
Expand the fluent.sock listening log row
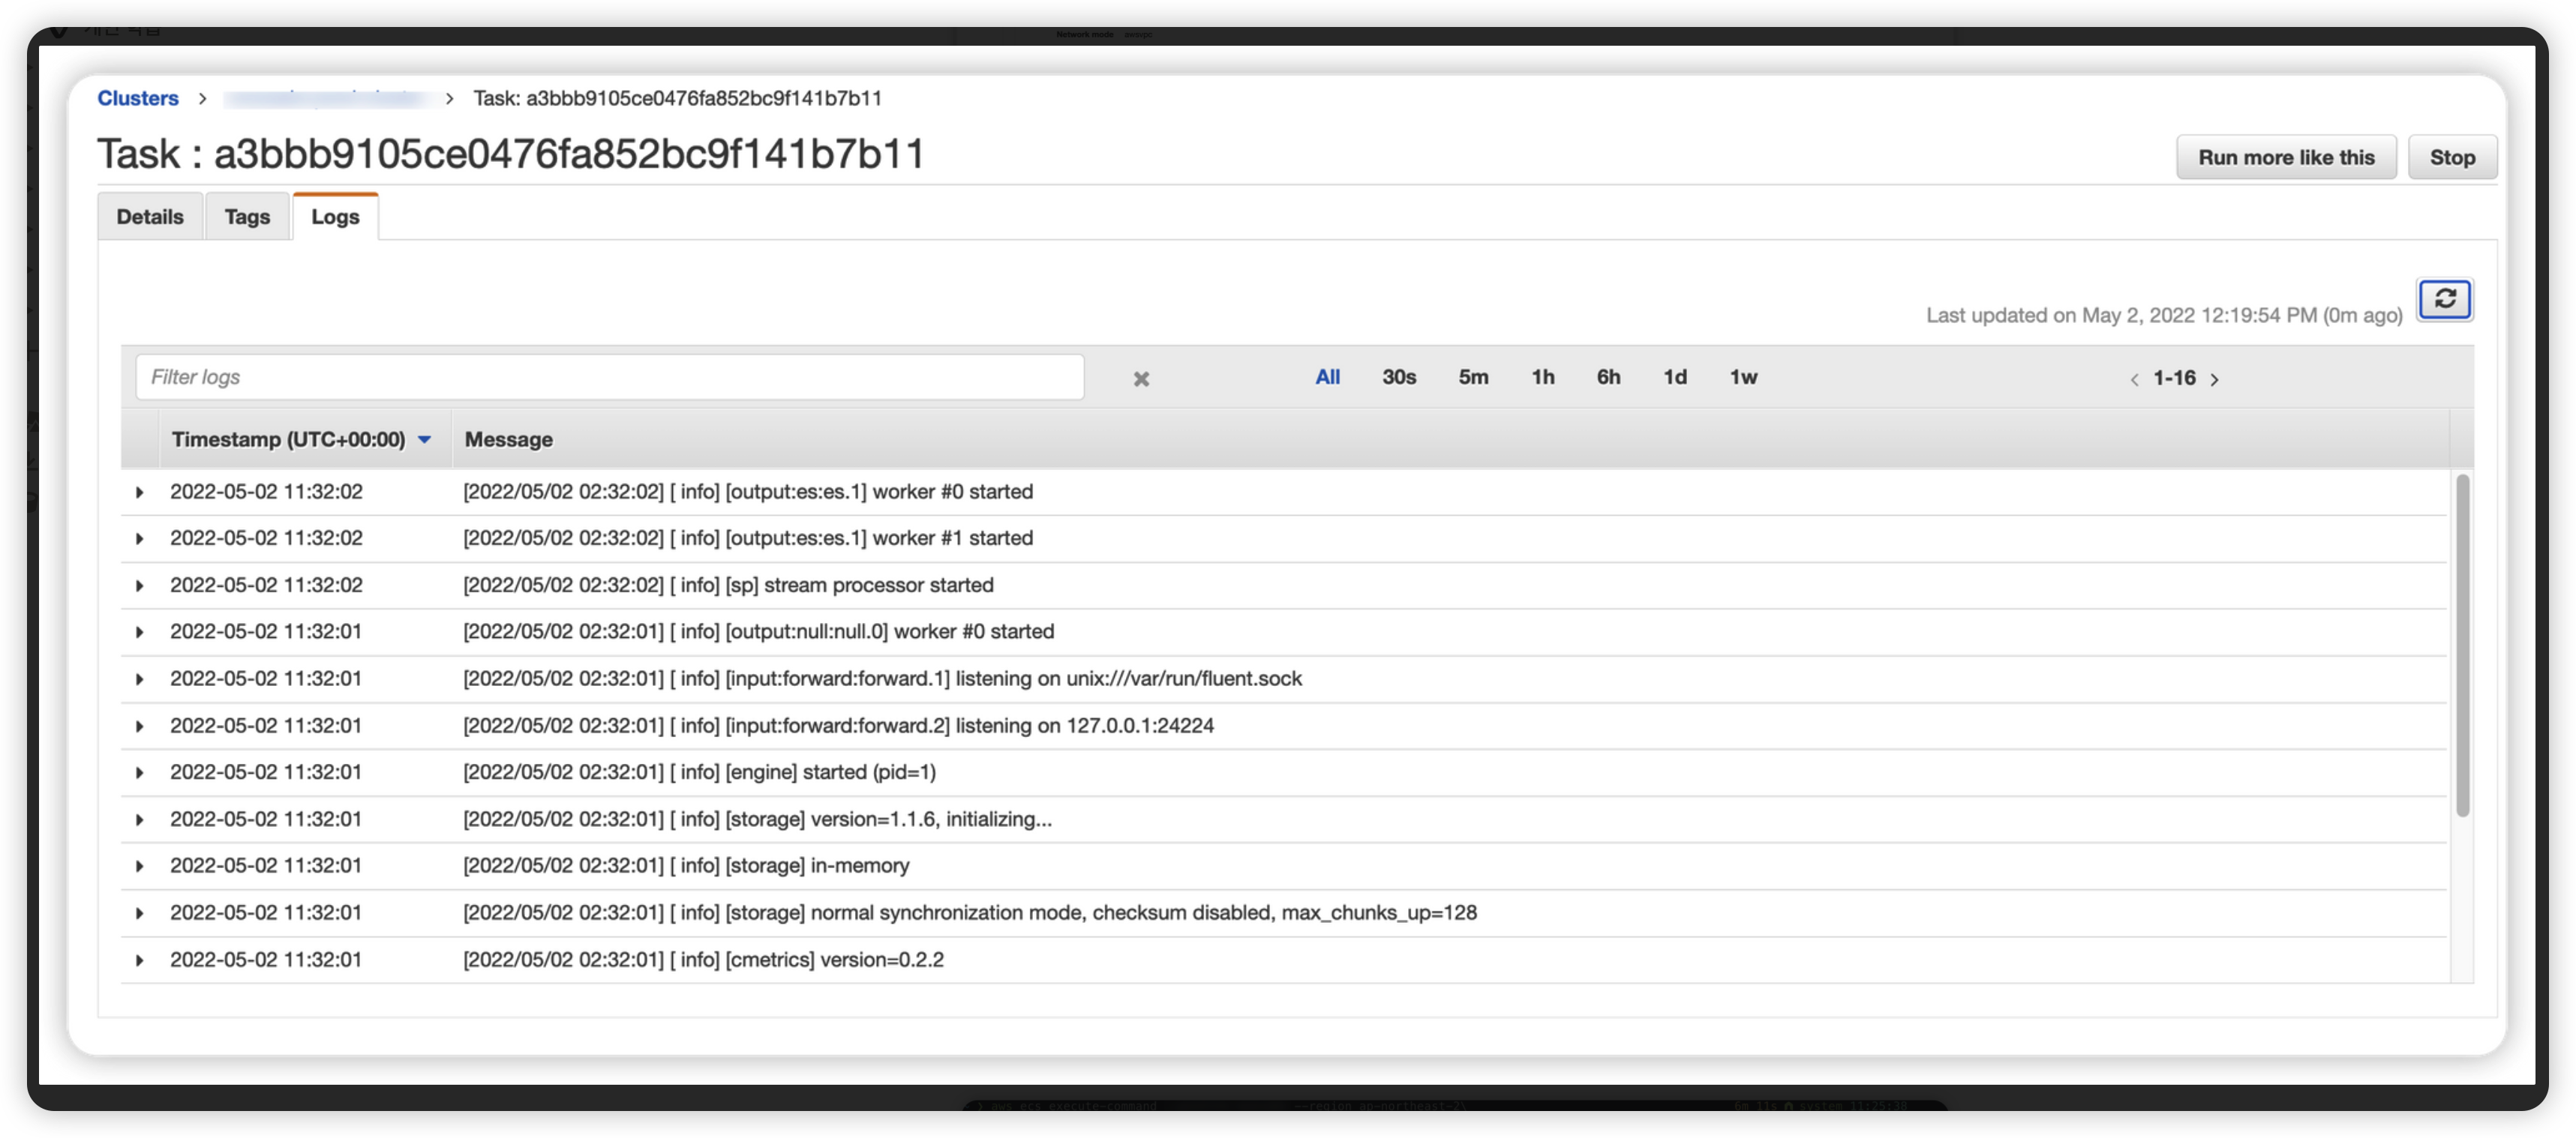pyautogui.click(x=139, y=679)
